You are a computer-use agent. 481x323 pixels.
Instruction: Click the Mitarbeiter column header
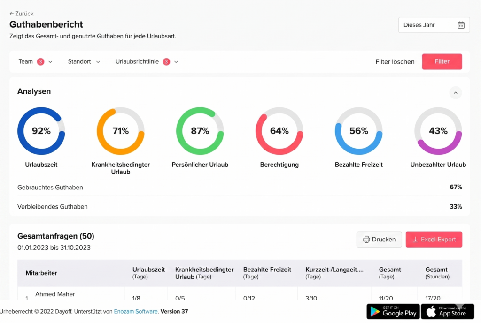coord(41,273)
